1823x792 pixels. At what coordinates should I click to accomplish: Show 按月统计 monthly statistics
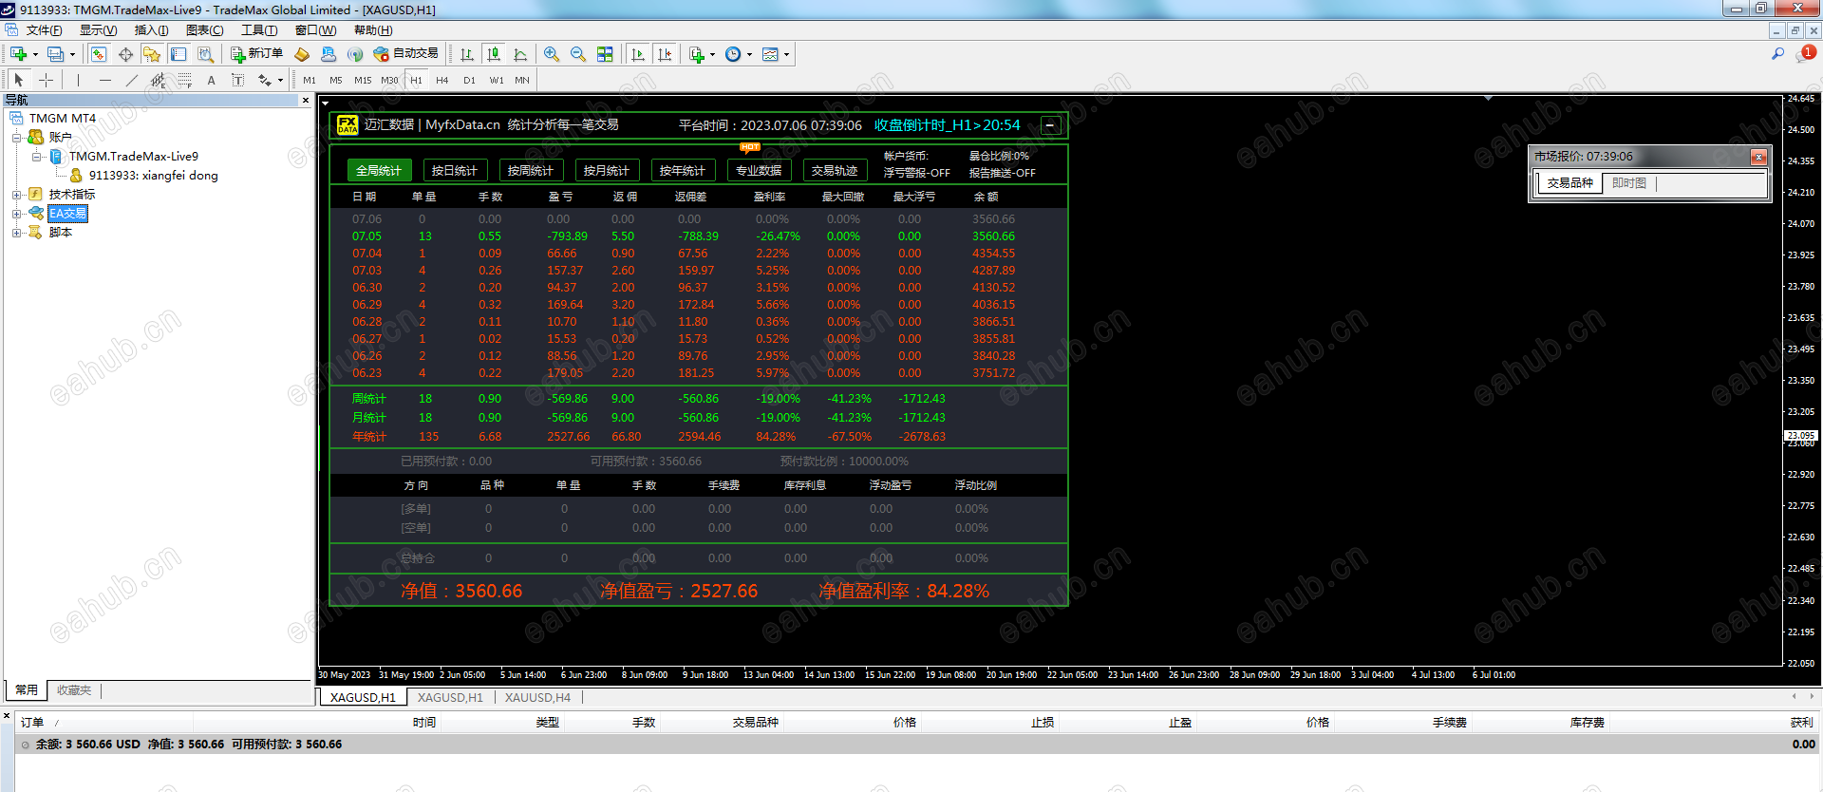[606, 171]
